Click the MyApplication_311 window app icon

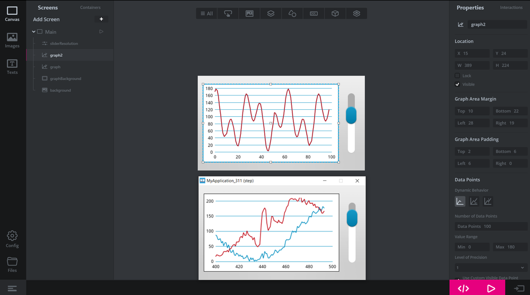(202, 181)
